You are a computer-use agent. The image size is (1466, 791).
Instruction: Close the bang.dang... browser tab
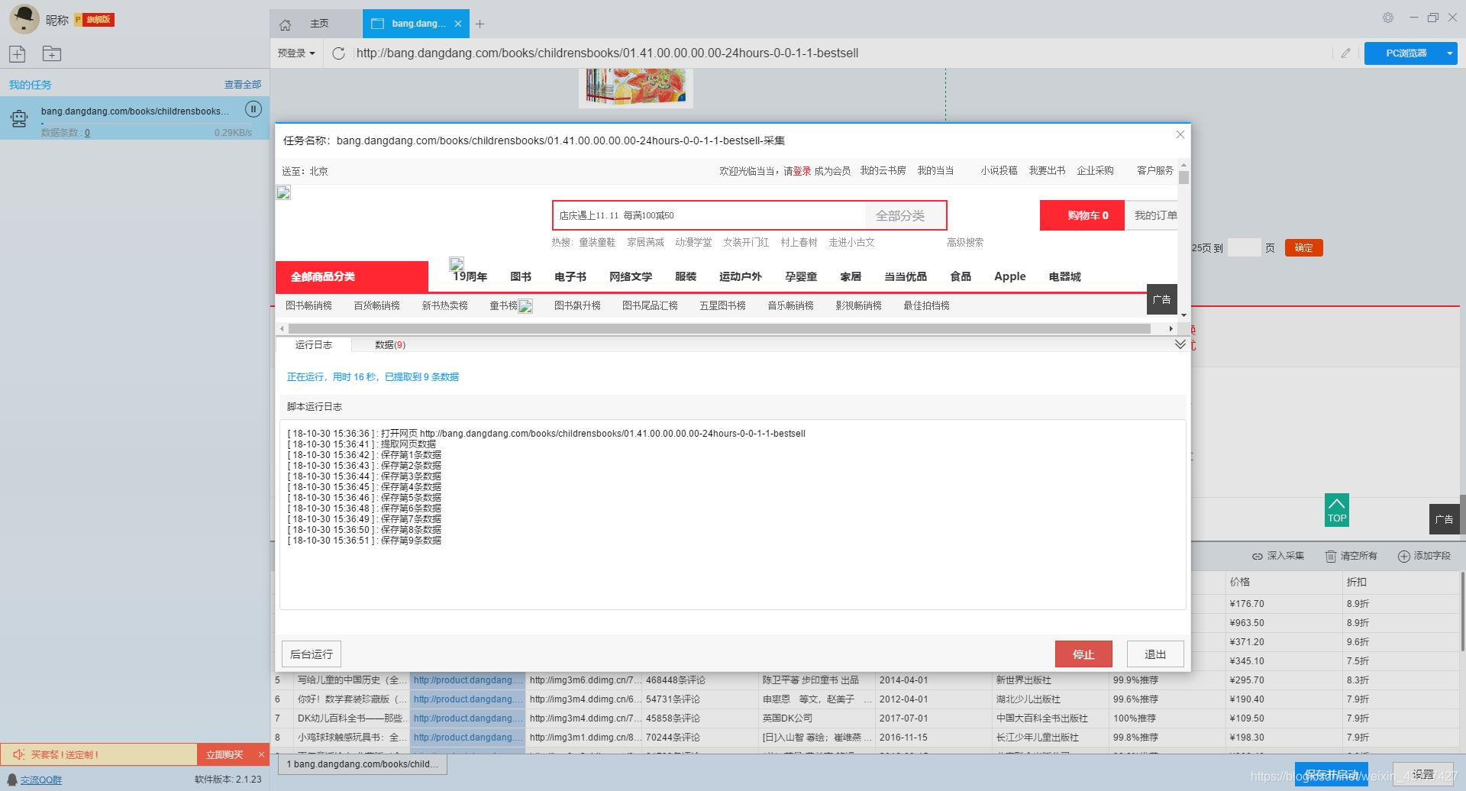coord(457,24)
